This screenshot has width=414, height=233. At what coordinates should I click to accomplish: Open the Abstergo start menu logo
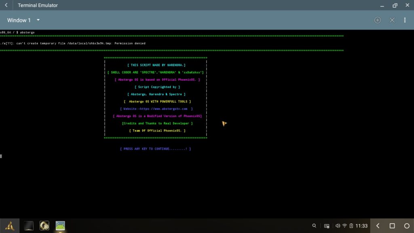[10, 226]
